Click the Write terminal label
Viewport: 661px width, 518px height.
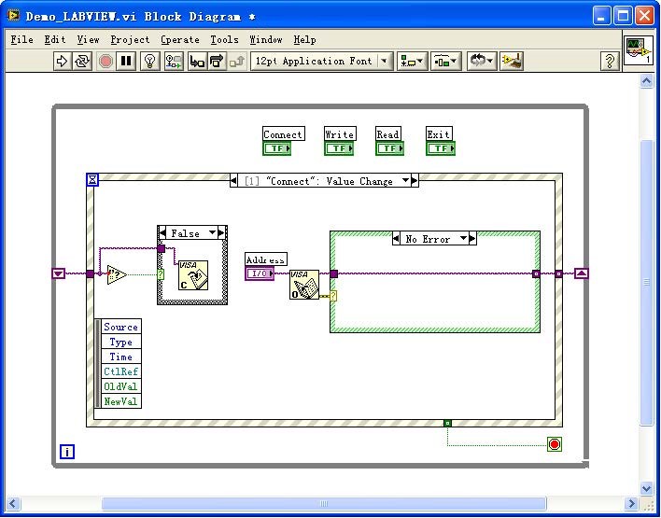pos(340,134)
